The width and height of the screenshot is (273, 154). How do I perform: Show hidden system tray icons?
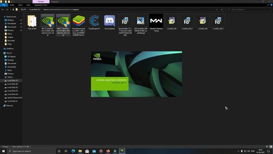click(x=238, y=151)
